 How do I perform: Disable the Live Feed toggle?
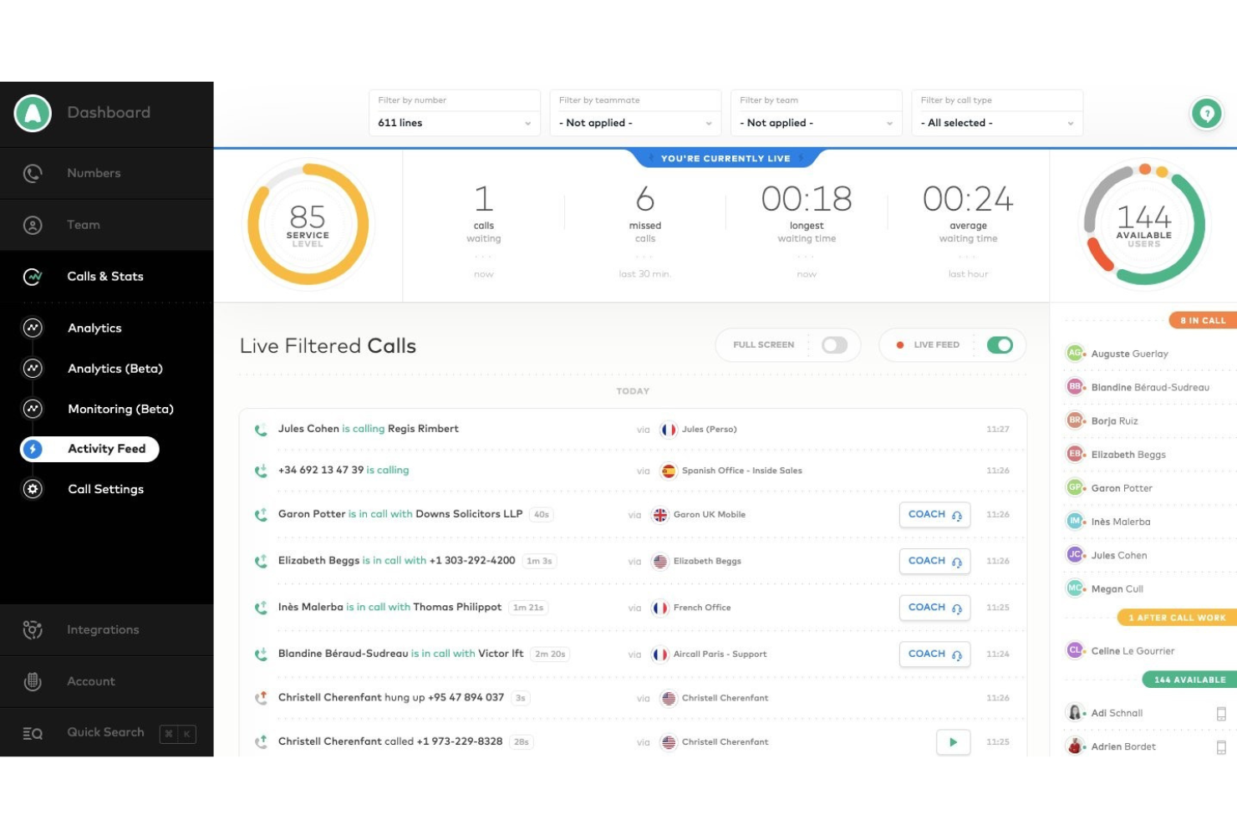coord(1000,344)
